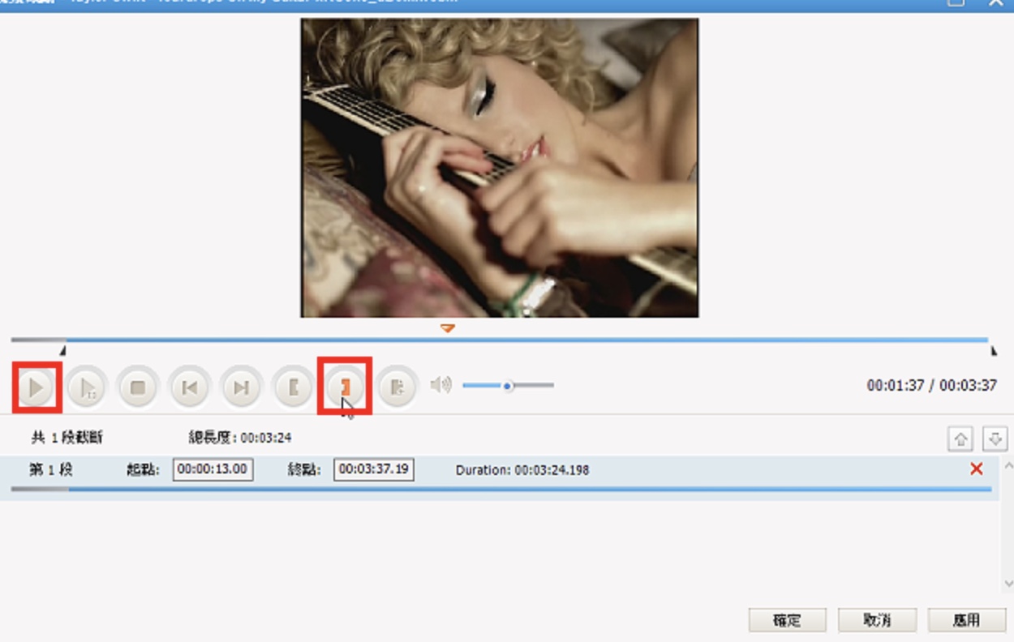The image size is (1014, 642).
Task: Click the Duration: 00:03:24.198 text
Action: pos(522,470)
